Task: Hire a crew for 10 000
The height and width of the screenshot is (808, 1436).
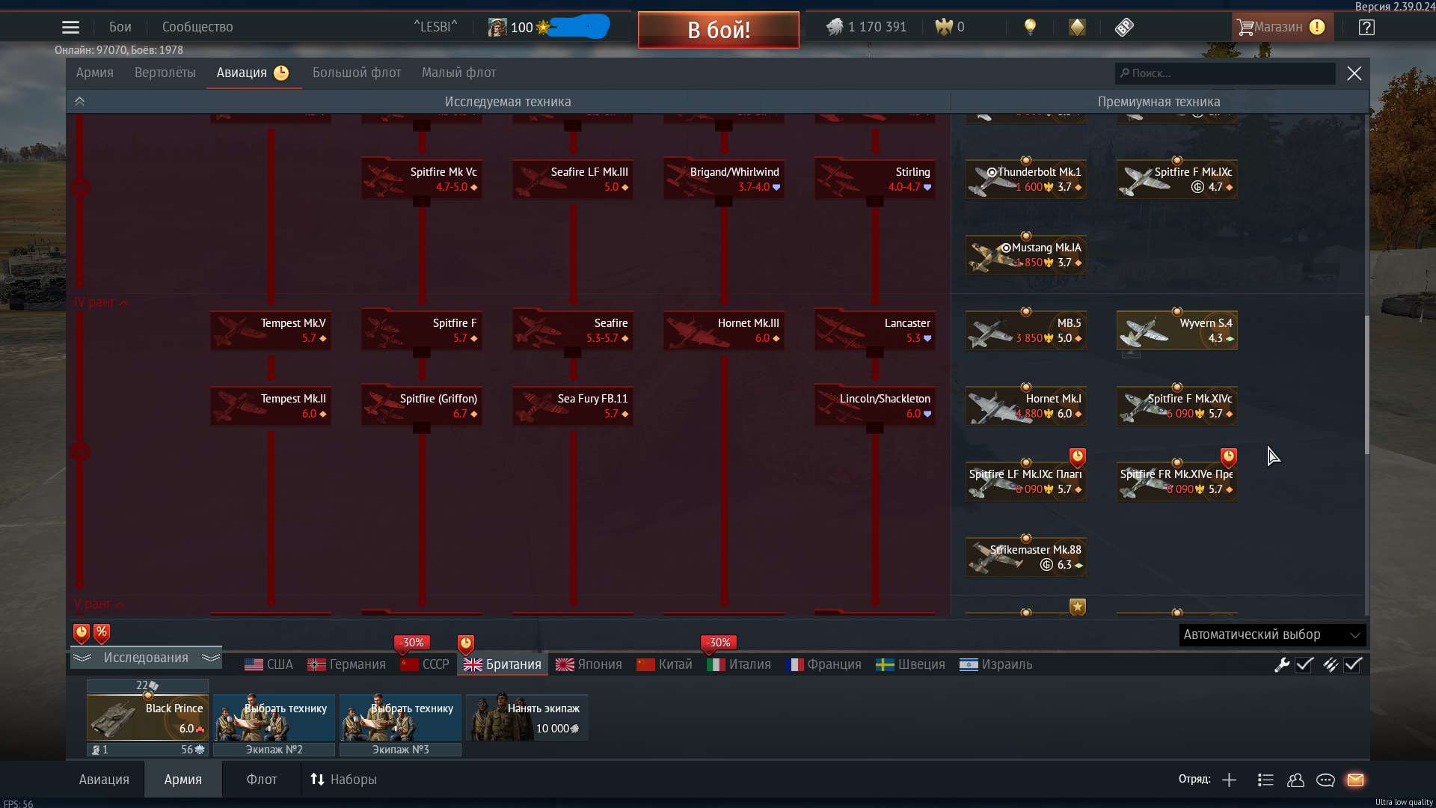Action: click(x=527, y=718)
